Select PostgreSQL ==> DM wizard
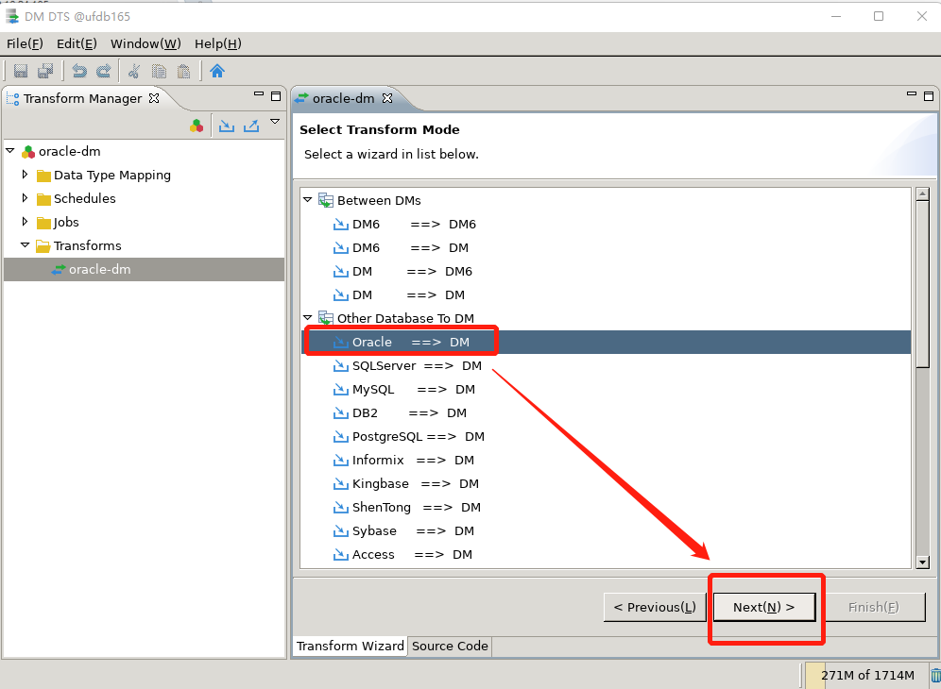Screen dimensions: 941x689 pyautogui.click(x=409, y=437)
